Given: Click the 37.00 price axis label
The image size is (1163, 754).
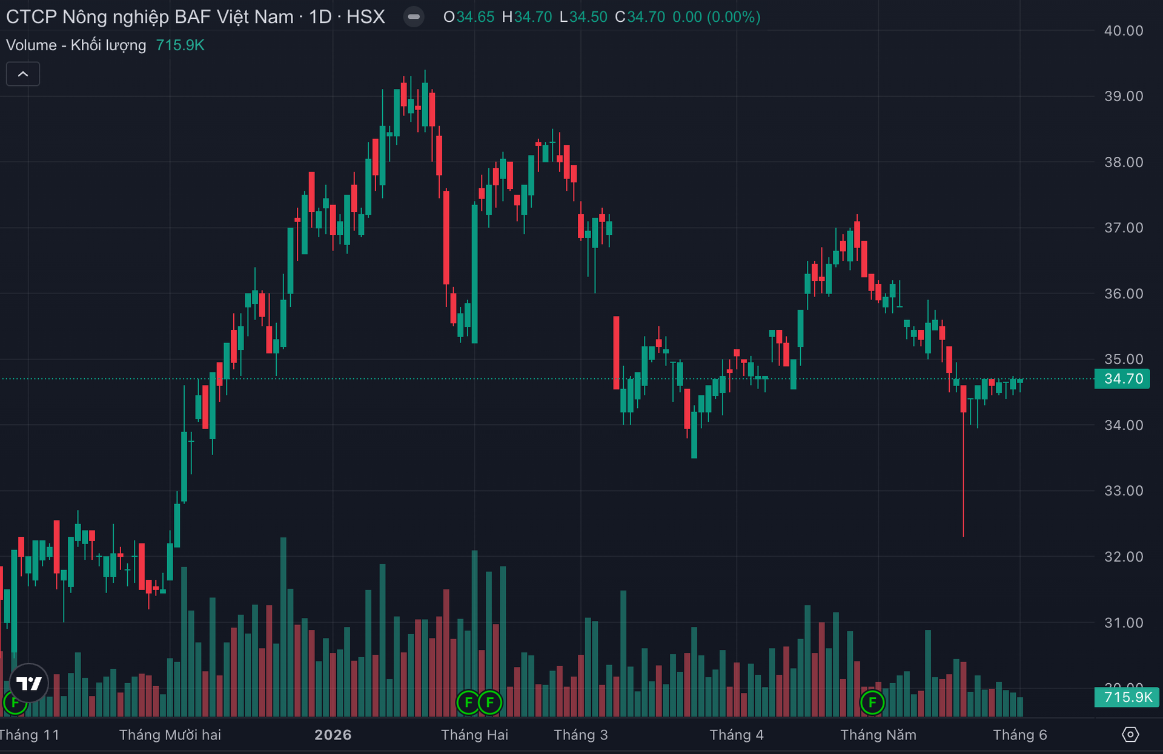Looking at the screenshot, I should point(1124,228).
